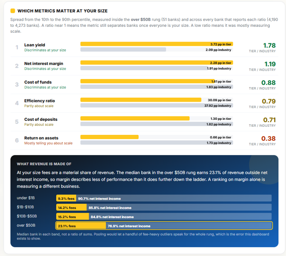This screenshot has height=256, width=286.
Task: Click the 'Cost of funds' metric name
Action: 38,82
